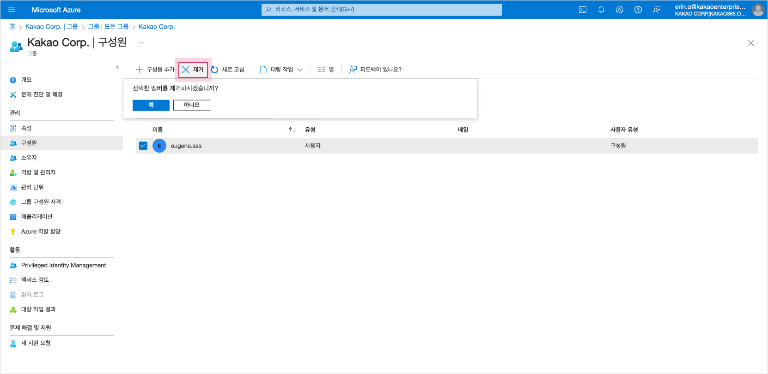The height and width of the screenshot is (374, 768).
Task: Sort by the 이름 column header
Action: [158, 130]
